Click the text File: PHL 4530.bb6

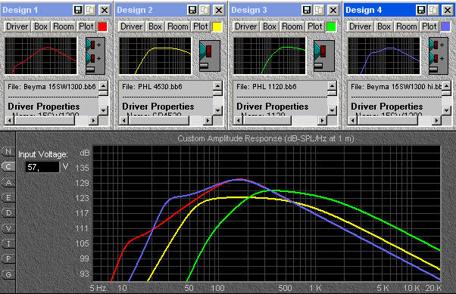[x=152, y=87]
